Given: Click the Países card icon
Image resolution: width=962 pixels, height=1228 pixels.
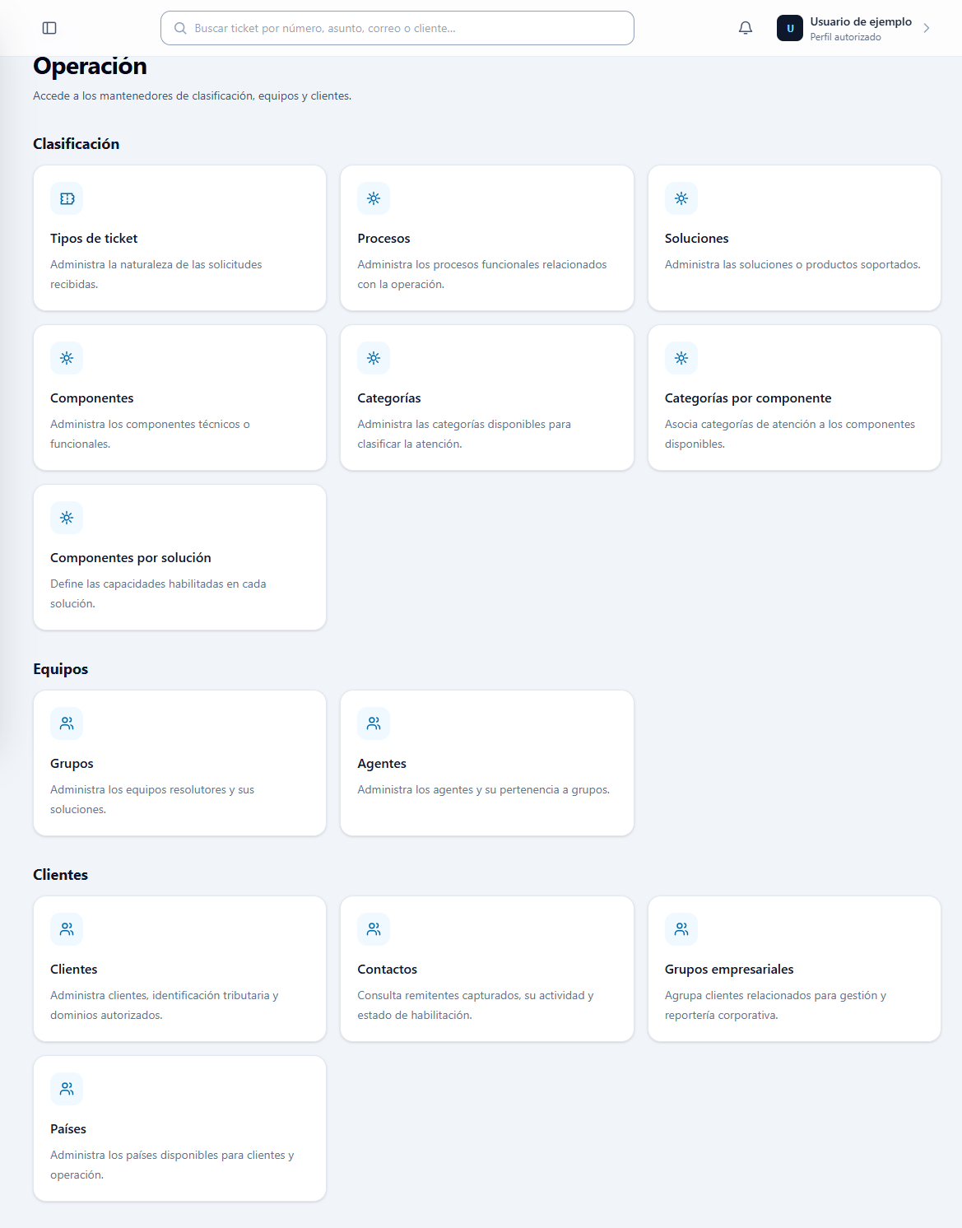Looking at the screenshot, I should tap(67, 1089).
